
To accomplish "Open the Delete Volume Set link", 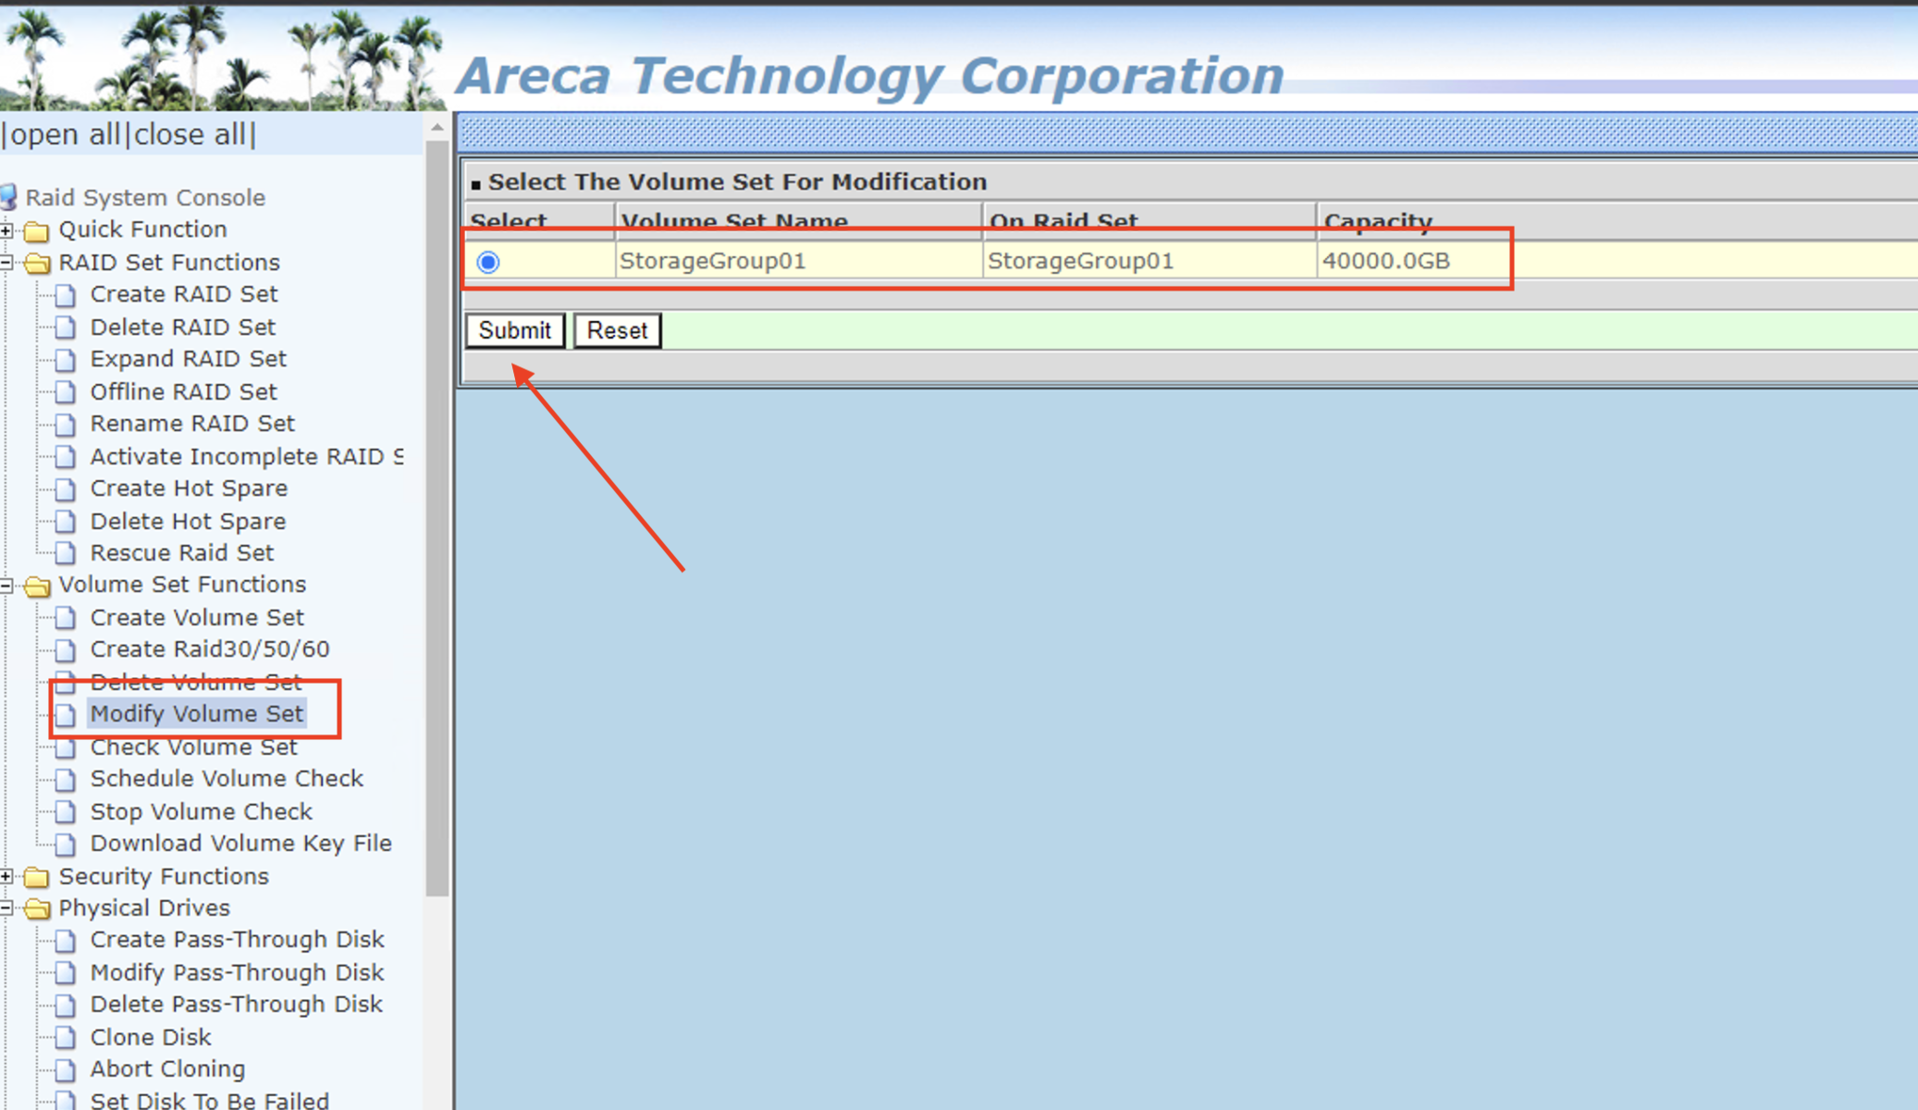I will coord(196,682).
